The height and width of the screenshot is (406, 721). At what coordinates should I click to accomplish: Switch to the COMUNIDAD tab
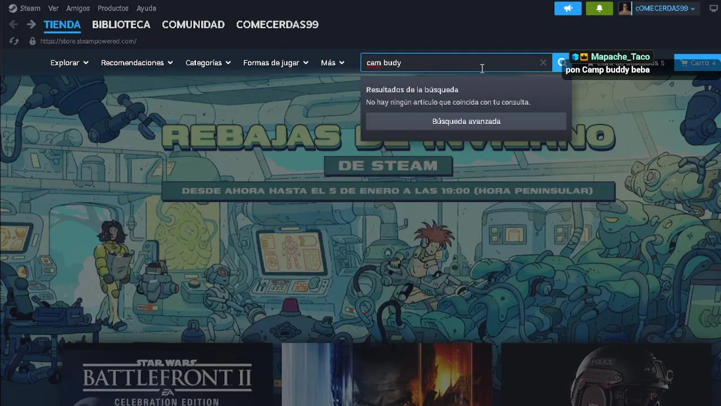tap(193, 25)
